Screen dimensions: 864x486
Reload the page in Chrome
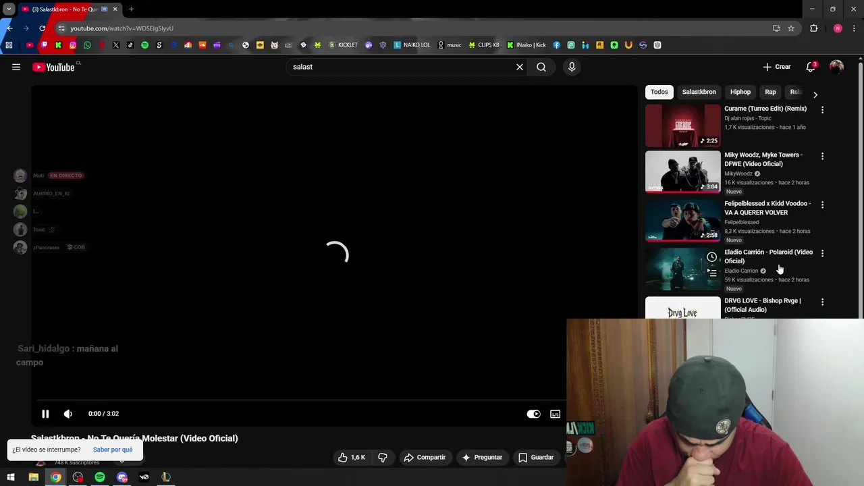coord(42,28)
